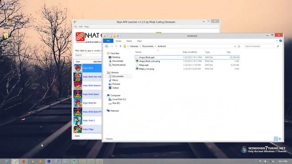
Task: Click the Forward arrow in Android explorer
Action: coord(112,46)
